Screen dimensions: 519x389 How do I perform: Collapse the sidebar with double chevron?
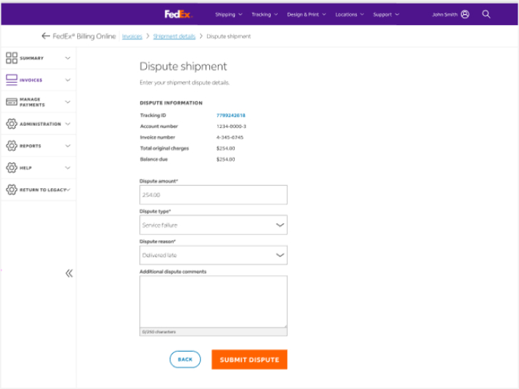point(69,273)
